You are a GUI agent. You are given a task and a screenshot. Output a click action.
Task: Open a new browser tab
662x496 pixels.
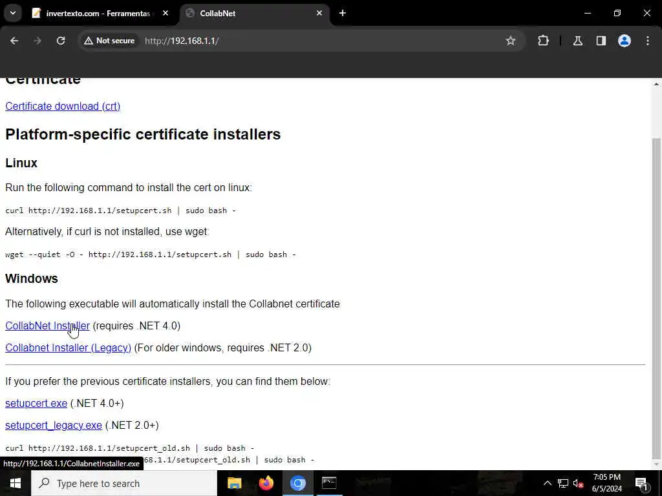pyautogui.click(x=343, y=13)
